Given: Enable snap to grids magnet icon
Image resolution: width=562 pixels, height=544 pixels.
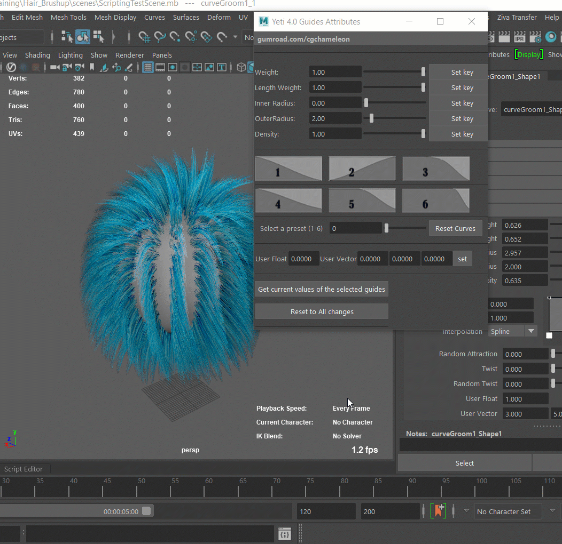Looking at the screenshot, I should pos(144,37).
